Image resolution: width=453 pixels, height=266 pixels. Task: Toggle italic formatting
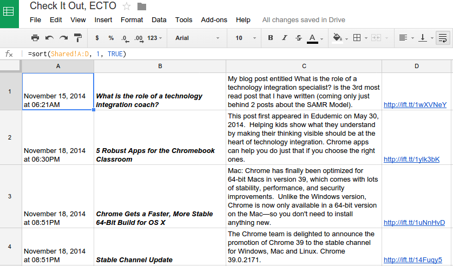click(x=285, y=38)
